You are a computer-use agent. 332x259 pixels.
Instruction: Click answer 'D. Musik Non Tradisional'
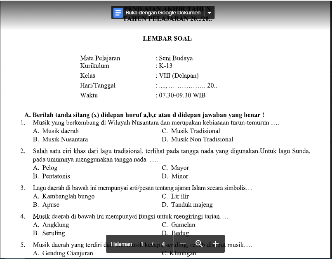[197, 139]
